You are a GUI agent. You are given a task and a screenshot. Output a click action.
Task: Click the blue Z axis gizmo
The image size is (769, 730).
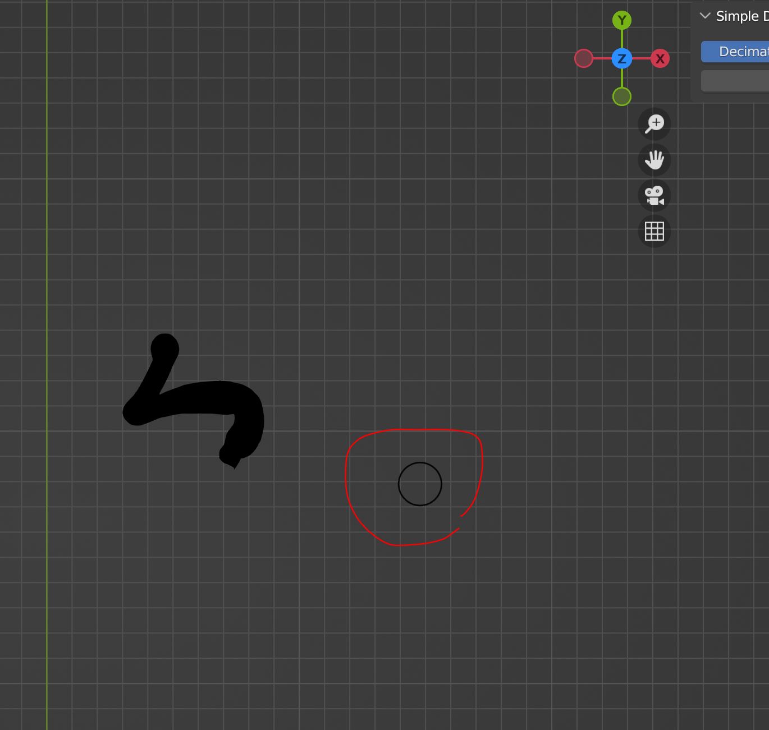click(x=622, y=58)
